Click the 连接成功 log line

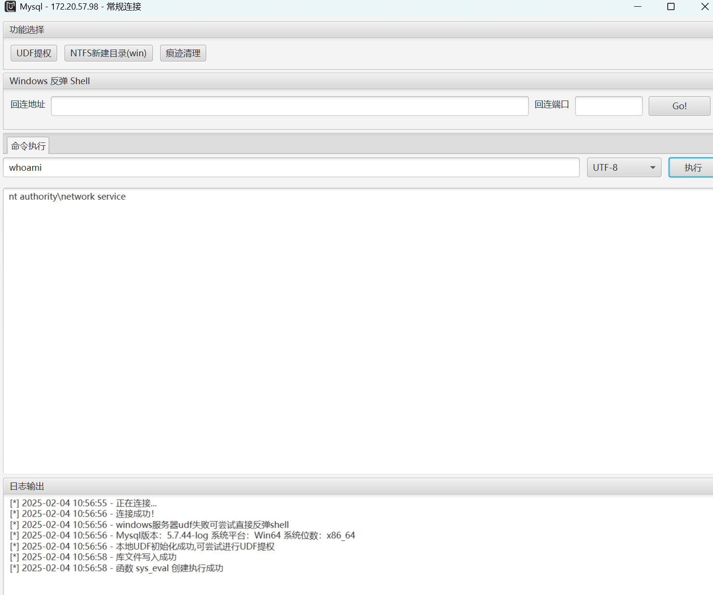click(82, 514)
